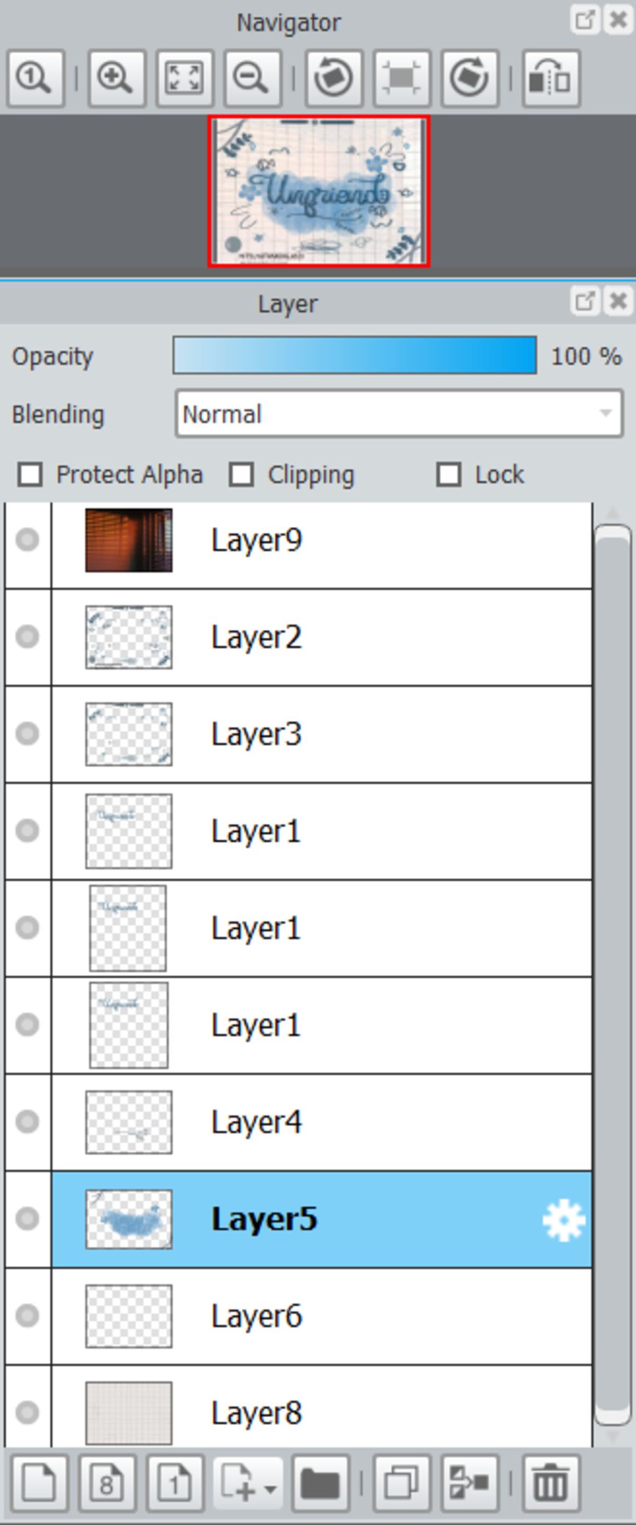Add a new 8-bit layer
The image size is (636, 1525).
point(107,1483)
